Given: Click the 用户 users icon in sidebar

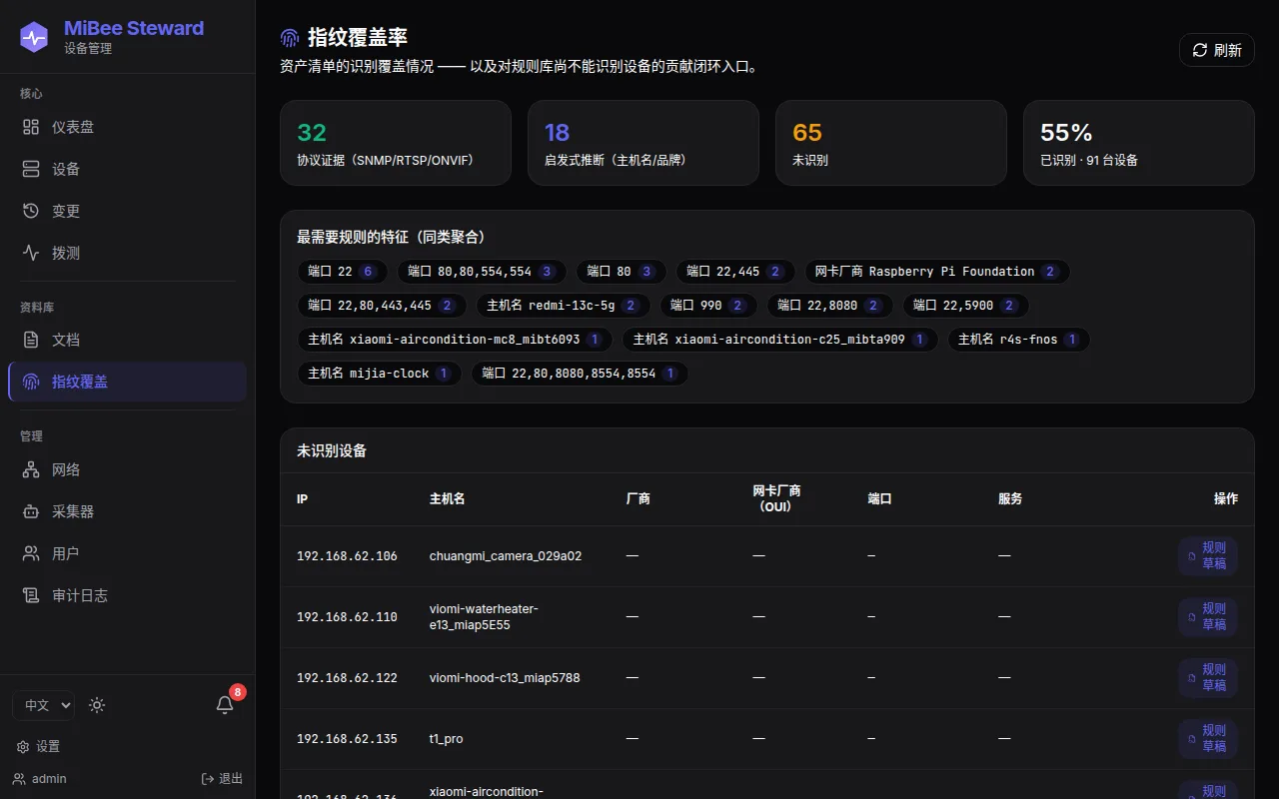Looking at the screenshot, I should pyautogui.click(x=31, y=553).
